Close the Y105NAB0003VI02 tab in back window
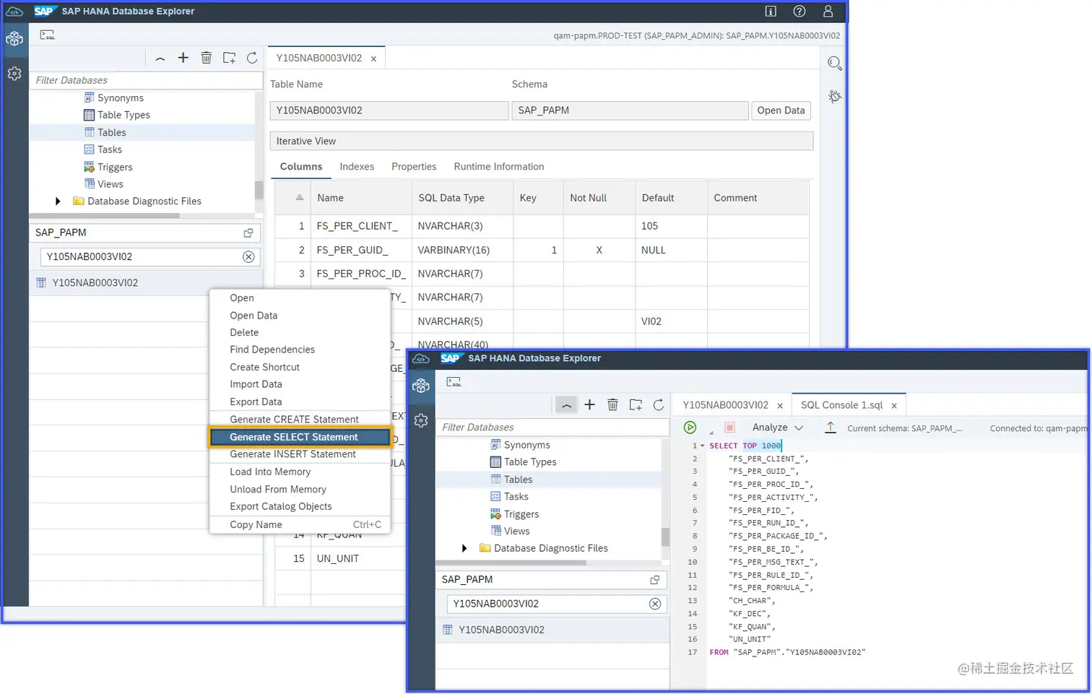 click(x=373, y=59)
